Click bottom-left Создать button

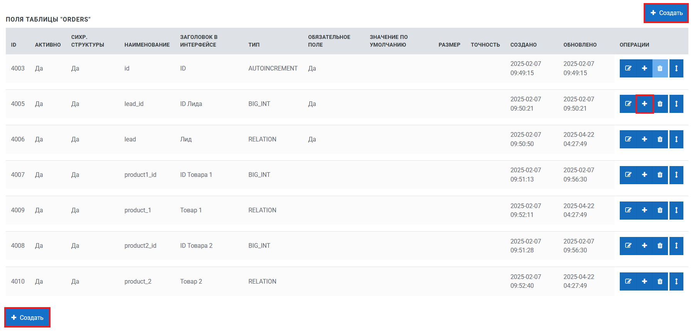27,318
